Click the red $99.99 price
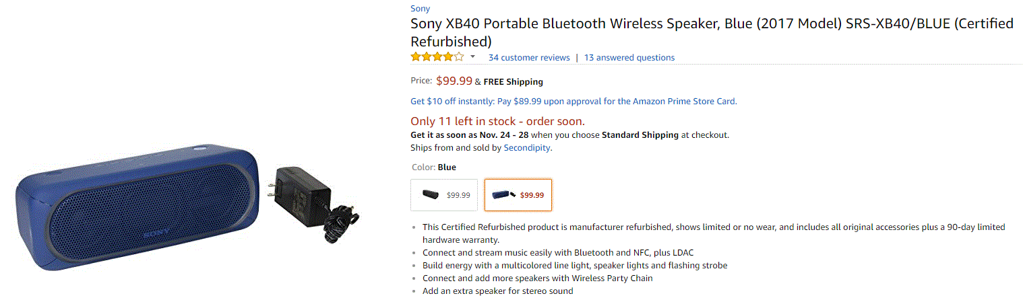1023x302 pixels. point(454,81)
